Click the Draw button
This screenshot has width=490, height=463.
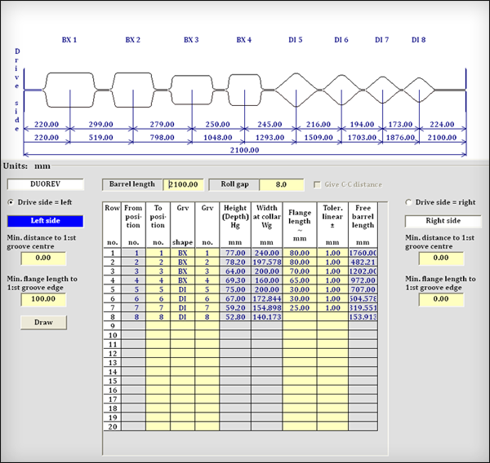[43, 322]
